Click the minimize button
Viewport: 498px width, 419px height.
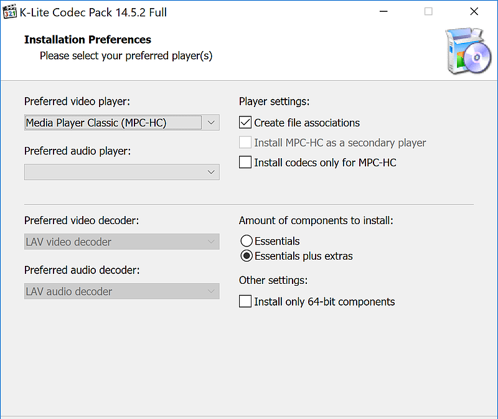coord(383,11)
